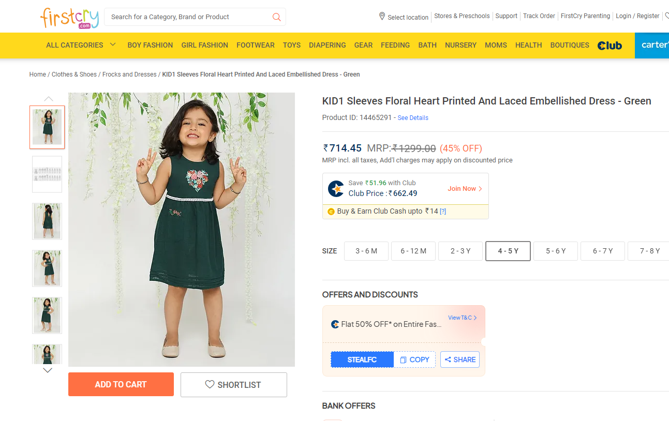The height and width of the screenshot is (421, 669).
Task: Expand the All Categories dropdown
Action: pyautogui.click(x=113, y=45)
